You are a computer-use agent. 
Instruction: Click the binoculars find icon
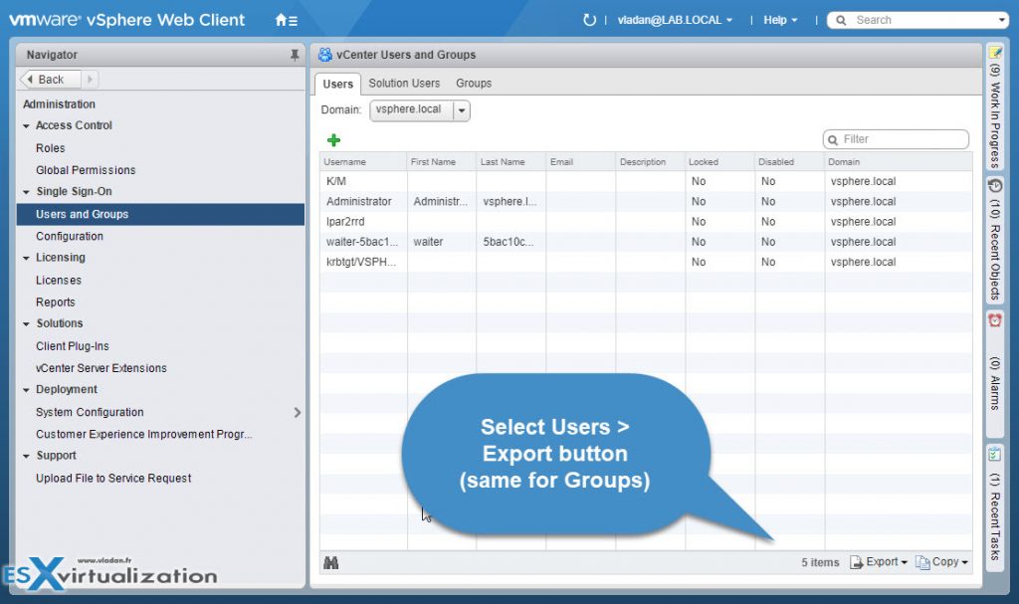pos(331,562)
